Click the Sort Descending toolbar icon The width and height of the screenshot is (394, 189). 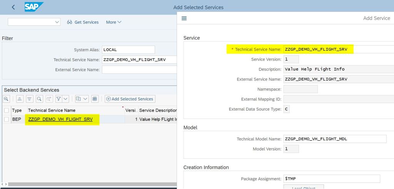click(x=29, y=99)
